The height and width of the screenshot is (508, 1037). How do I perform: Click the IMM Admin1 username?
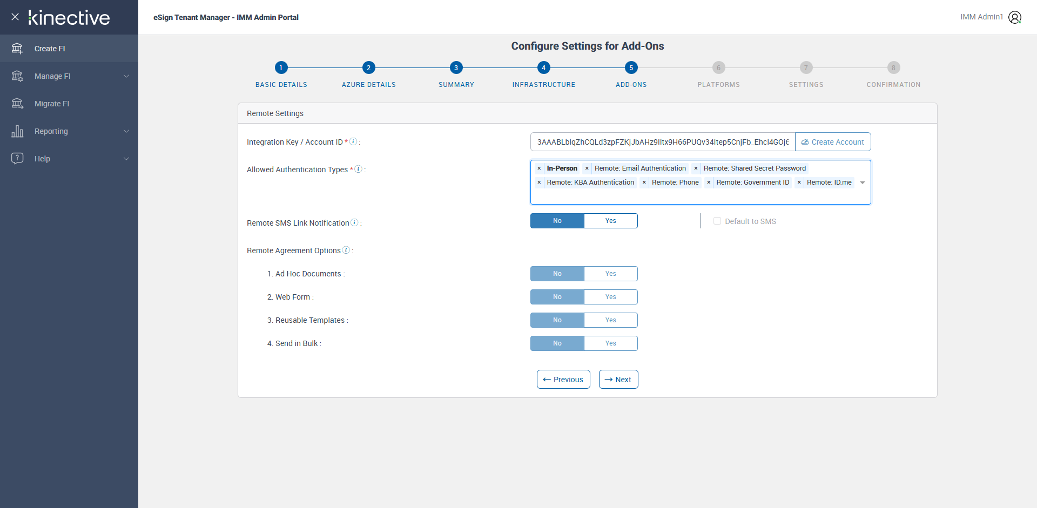[981, 17]
